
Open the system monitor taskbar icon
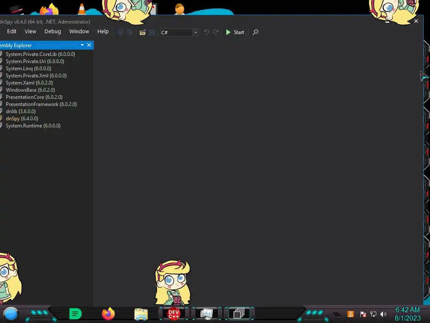pos(207,314)
